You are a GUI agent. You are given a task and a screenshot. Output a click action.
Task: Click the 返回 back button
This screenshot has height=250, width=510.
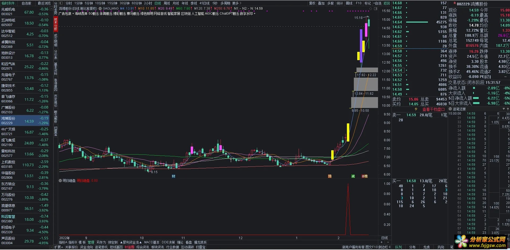click(x=387, y=3)
